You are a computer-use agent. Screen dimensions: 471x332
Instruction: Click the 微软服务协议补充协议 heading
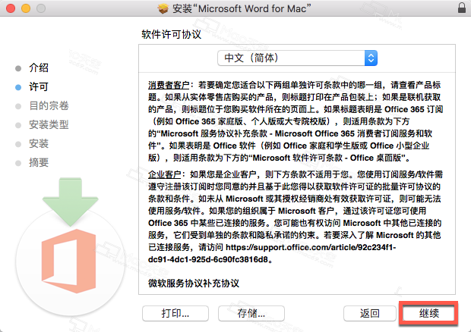point(194,283)
